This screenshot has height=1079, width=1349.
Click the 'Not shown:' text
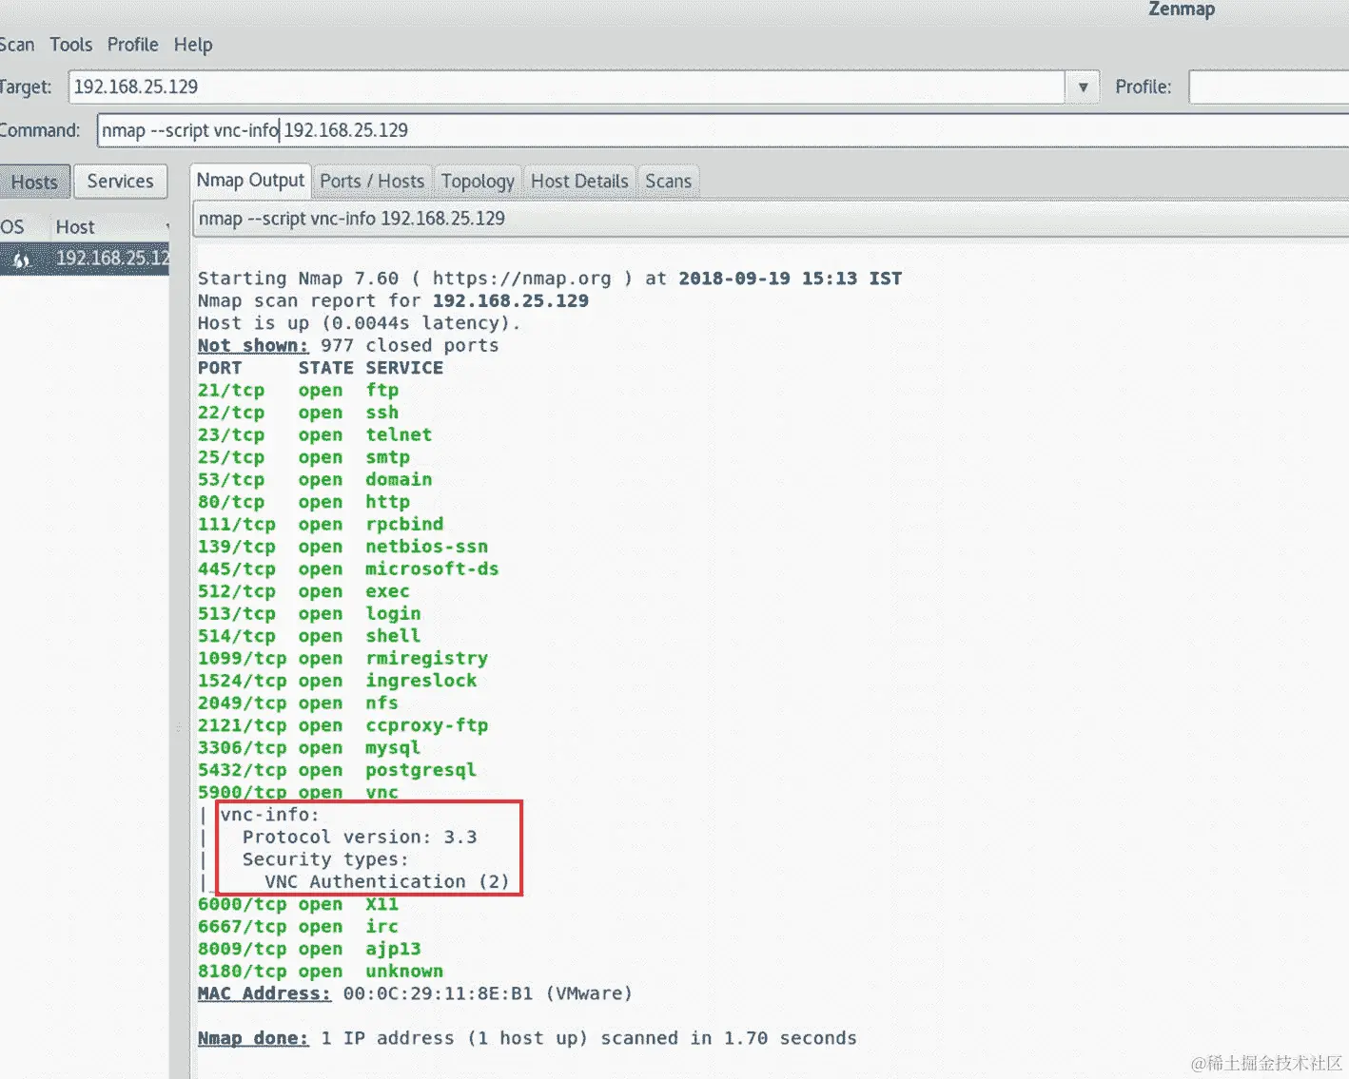(x=253, y=345)
